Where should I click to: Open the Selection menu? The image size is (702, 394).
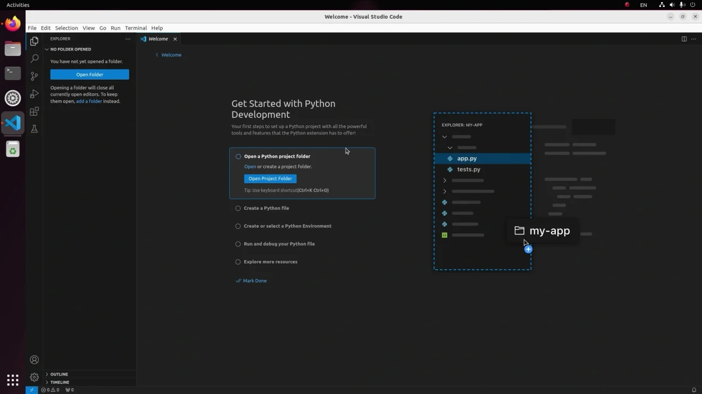click(x=66, y=28)
